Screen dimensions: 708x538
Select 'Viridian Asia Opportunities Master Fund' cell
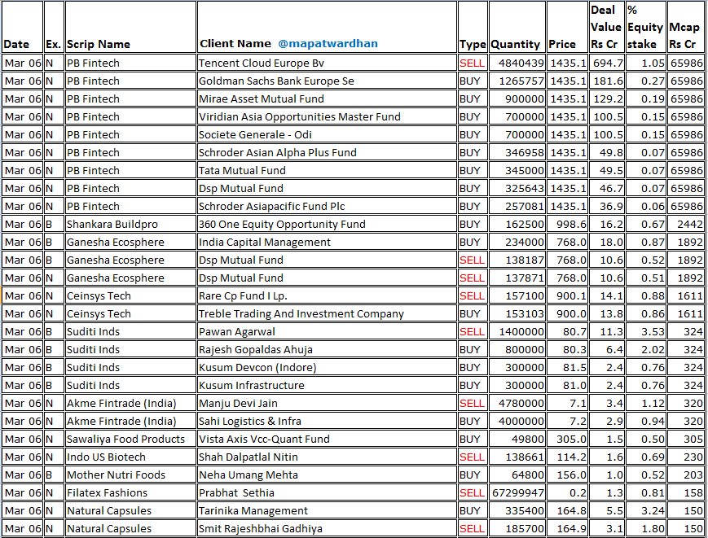[327, 116]
